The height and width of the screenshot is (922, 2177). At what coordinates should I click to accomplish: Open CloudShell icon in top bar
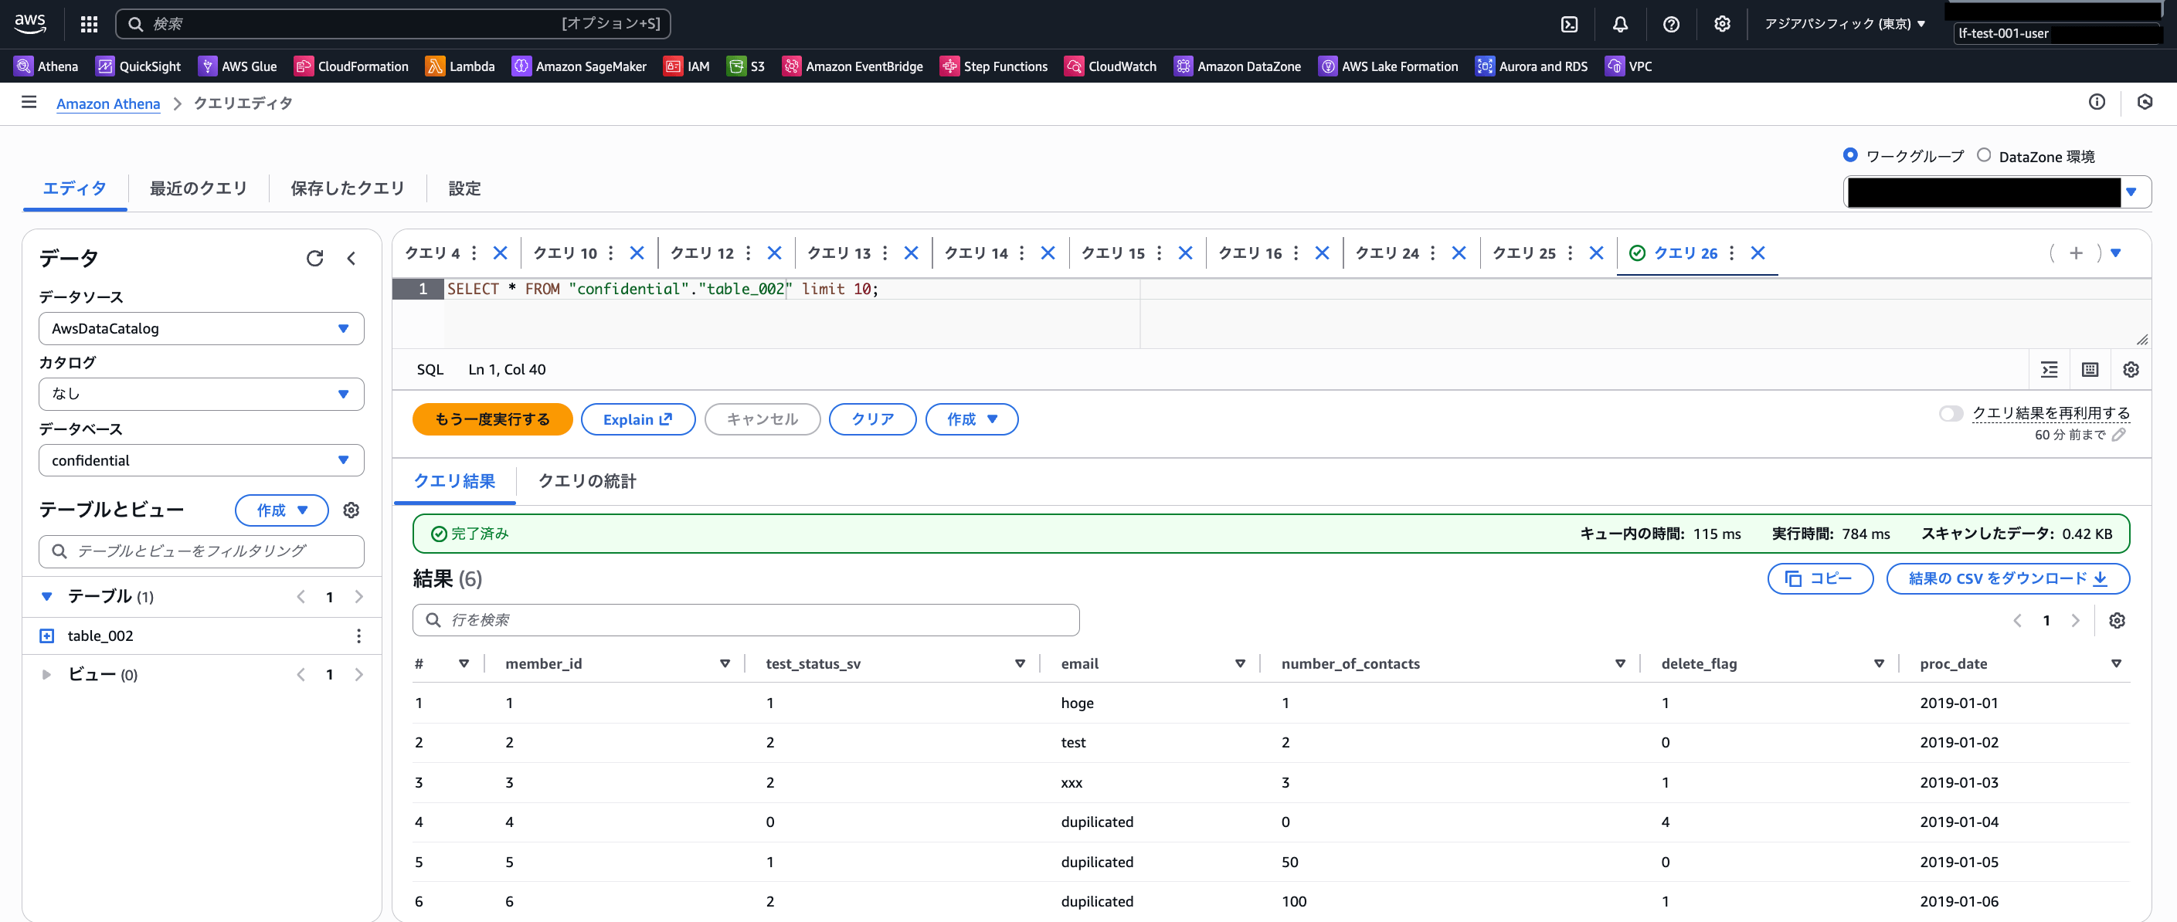point(1568,25)
